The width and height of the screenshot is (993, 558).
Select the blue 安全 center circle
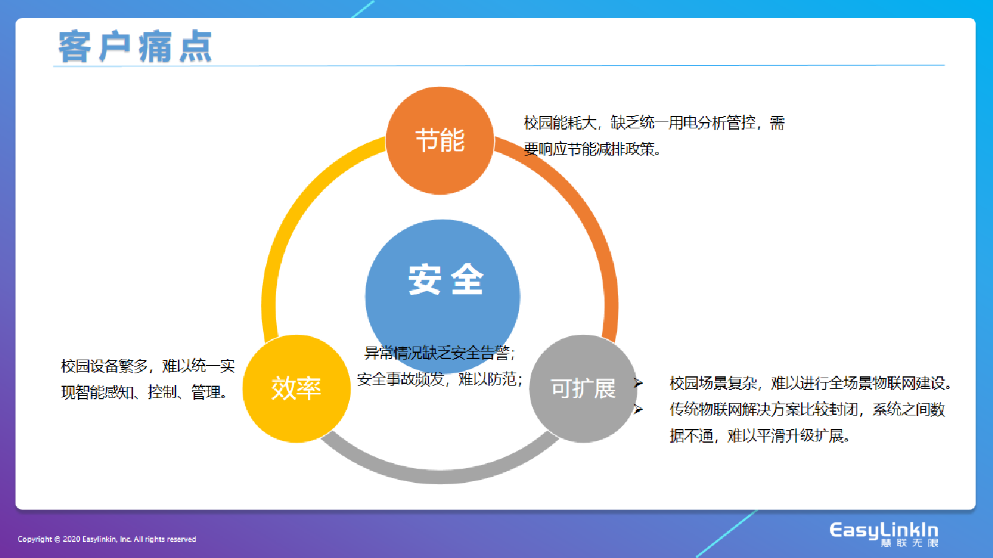443,297
